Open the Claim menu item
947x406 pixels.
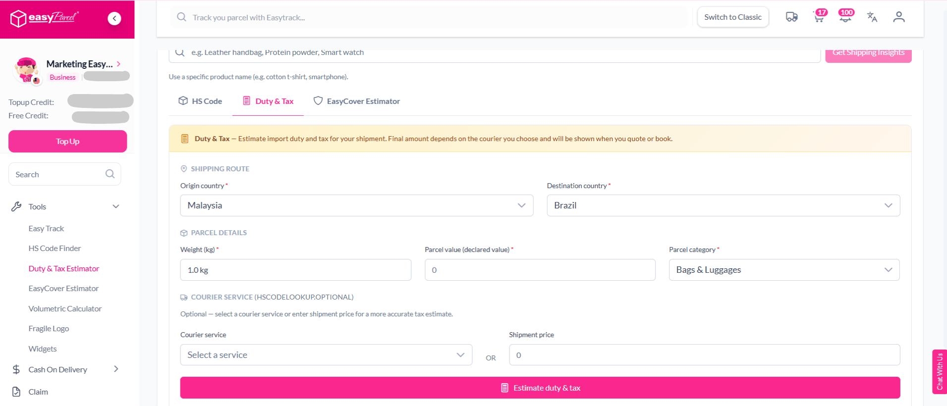pos(38,392)
